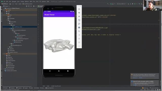Screen dimensions: 162x91
Task: Collapse the java folder arrow
Action: point(10,29)
